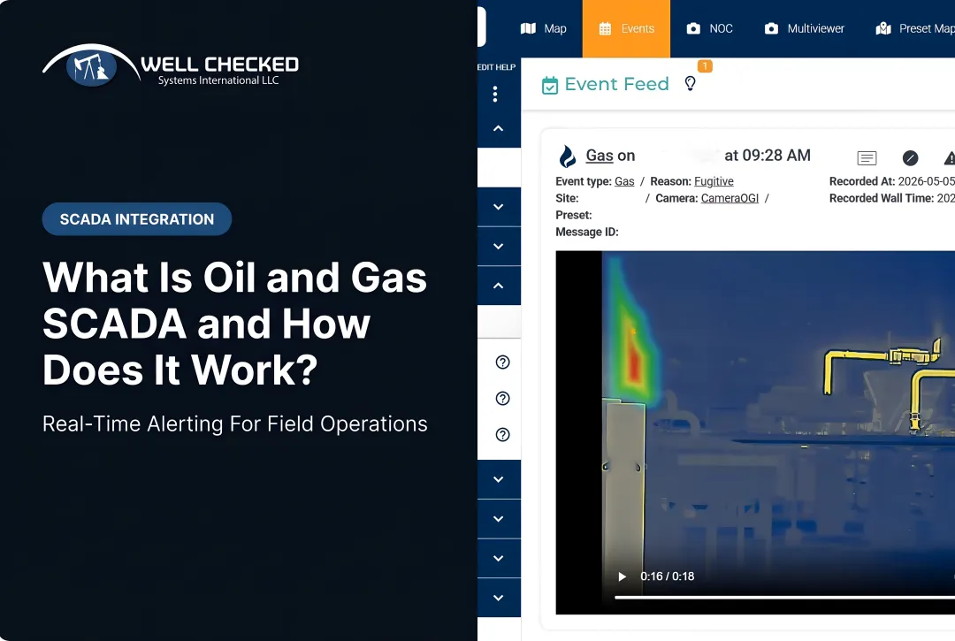Click the warning triangle icon
Screen dimensions: 955x641
point(950,158)
